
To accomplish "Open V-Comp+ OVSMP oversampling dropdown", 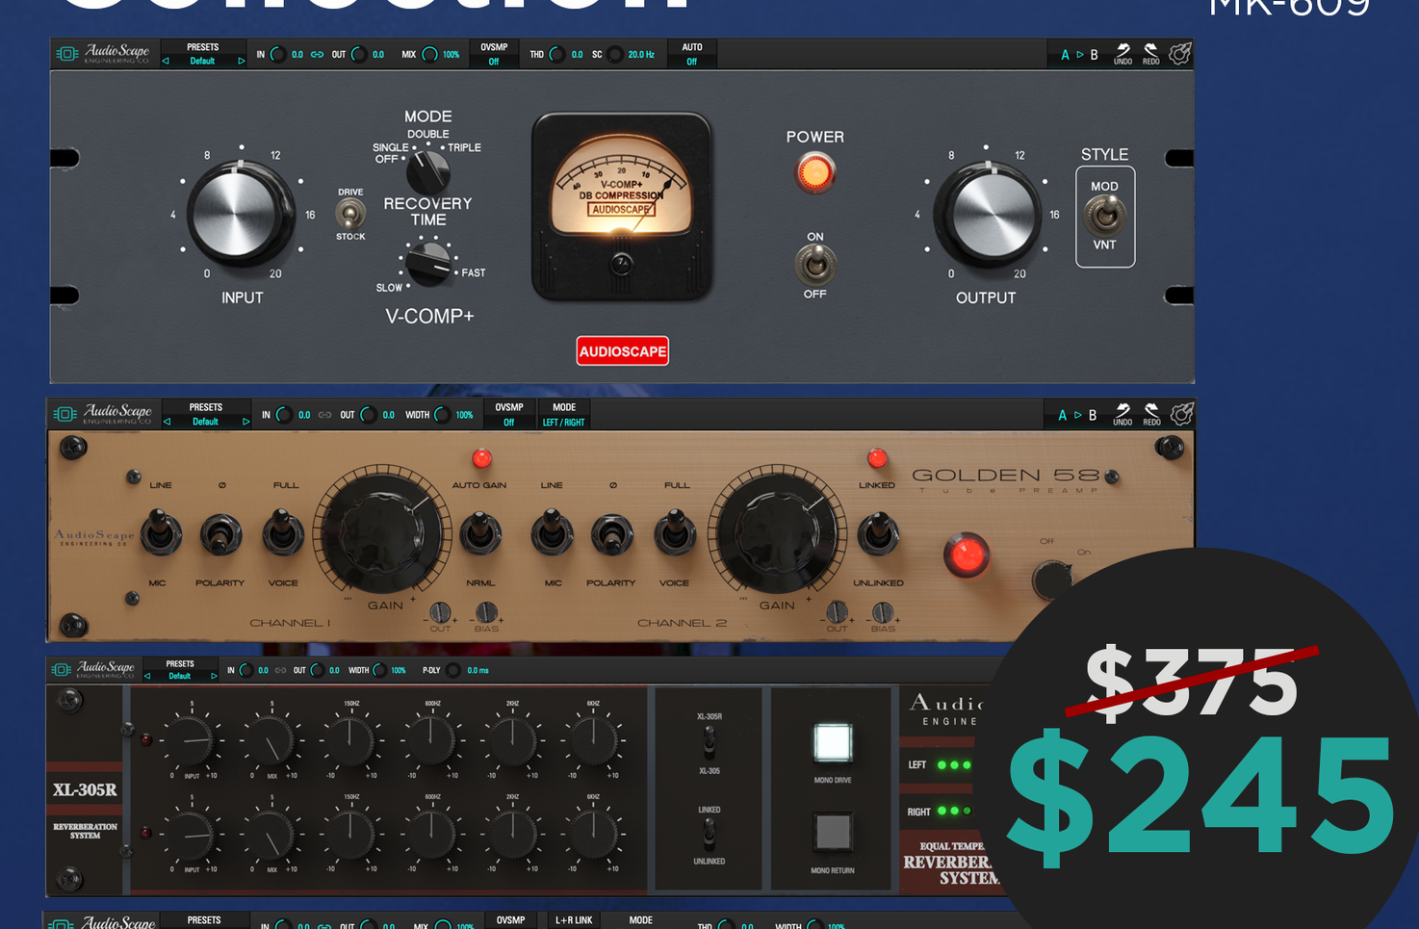I will (494, 54).
